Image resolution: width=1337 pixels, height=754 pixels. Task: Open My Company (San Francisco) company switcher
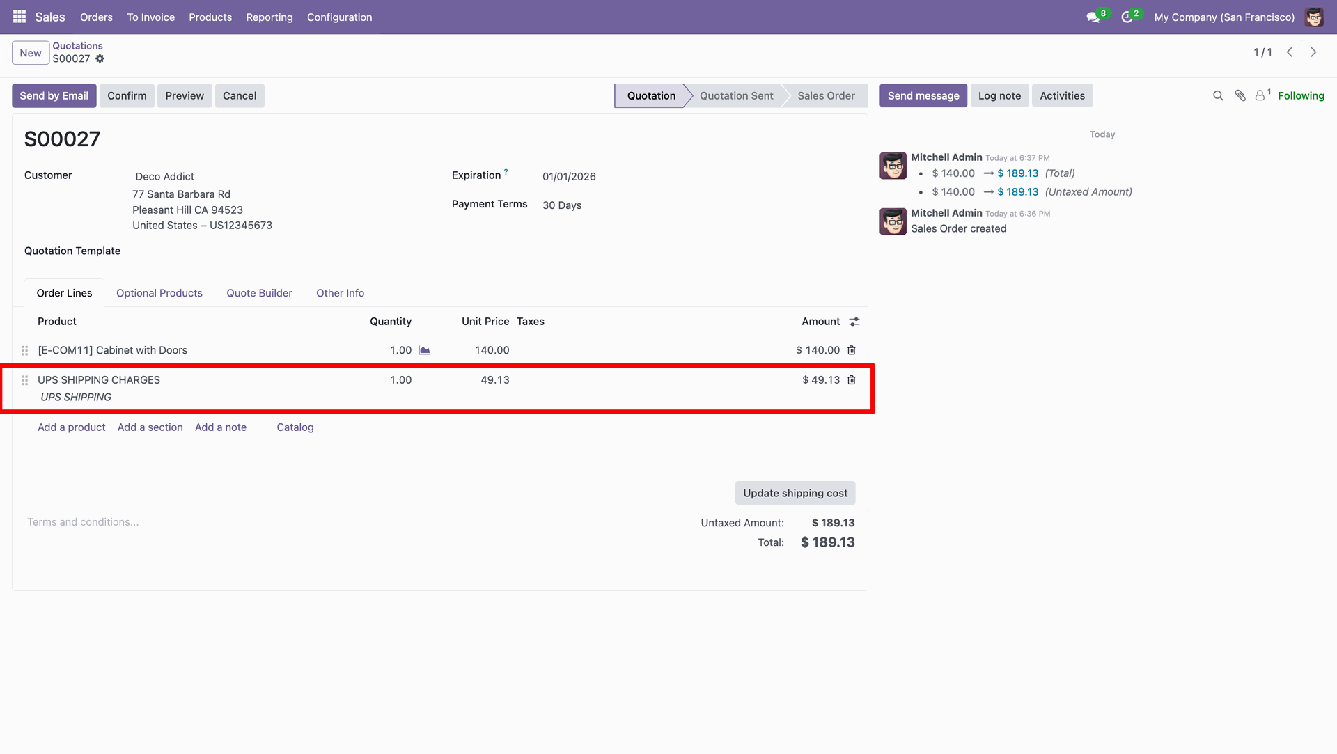pyautogui.click(x=1223, y=17)
